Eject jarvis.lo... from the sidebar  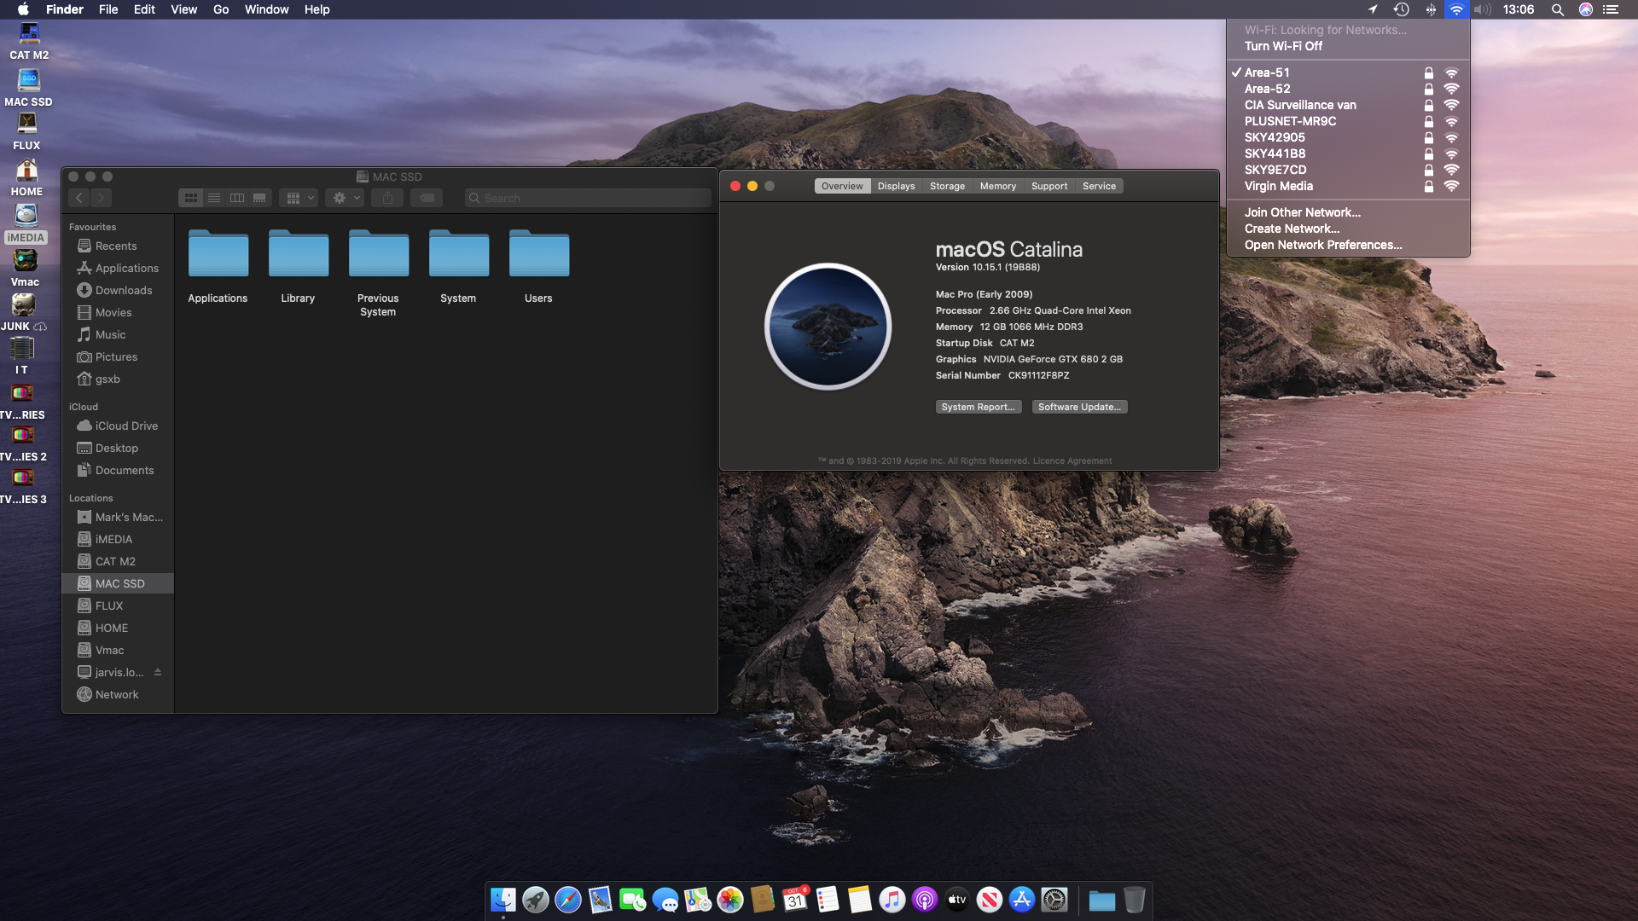(x=158, y=672)
